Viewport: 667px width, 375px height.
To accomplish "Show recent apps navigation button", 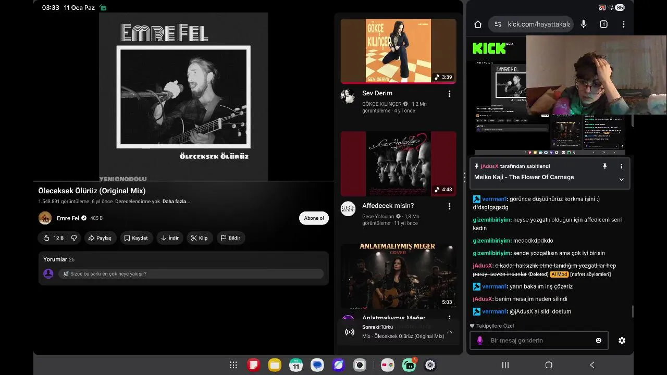I will (505, 365).
